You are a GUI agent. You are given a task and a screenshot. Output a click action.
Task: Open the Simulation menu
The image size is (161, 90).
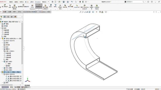38,2
